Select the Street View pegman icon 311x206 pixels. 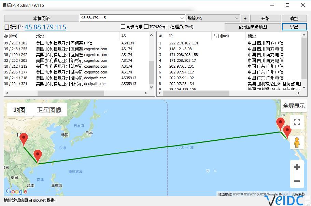point(297,142)
